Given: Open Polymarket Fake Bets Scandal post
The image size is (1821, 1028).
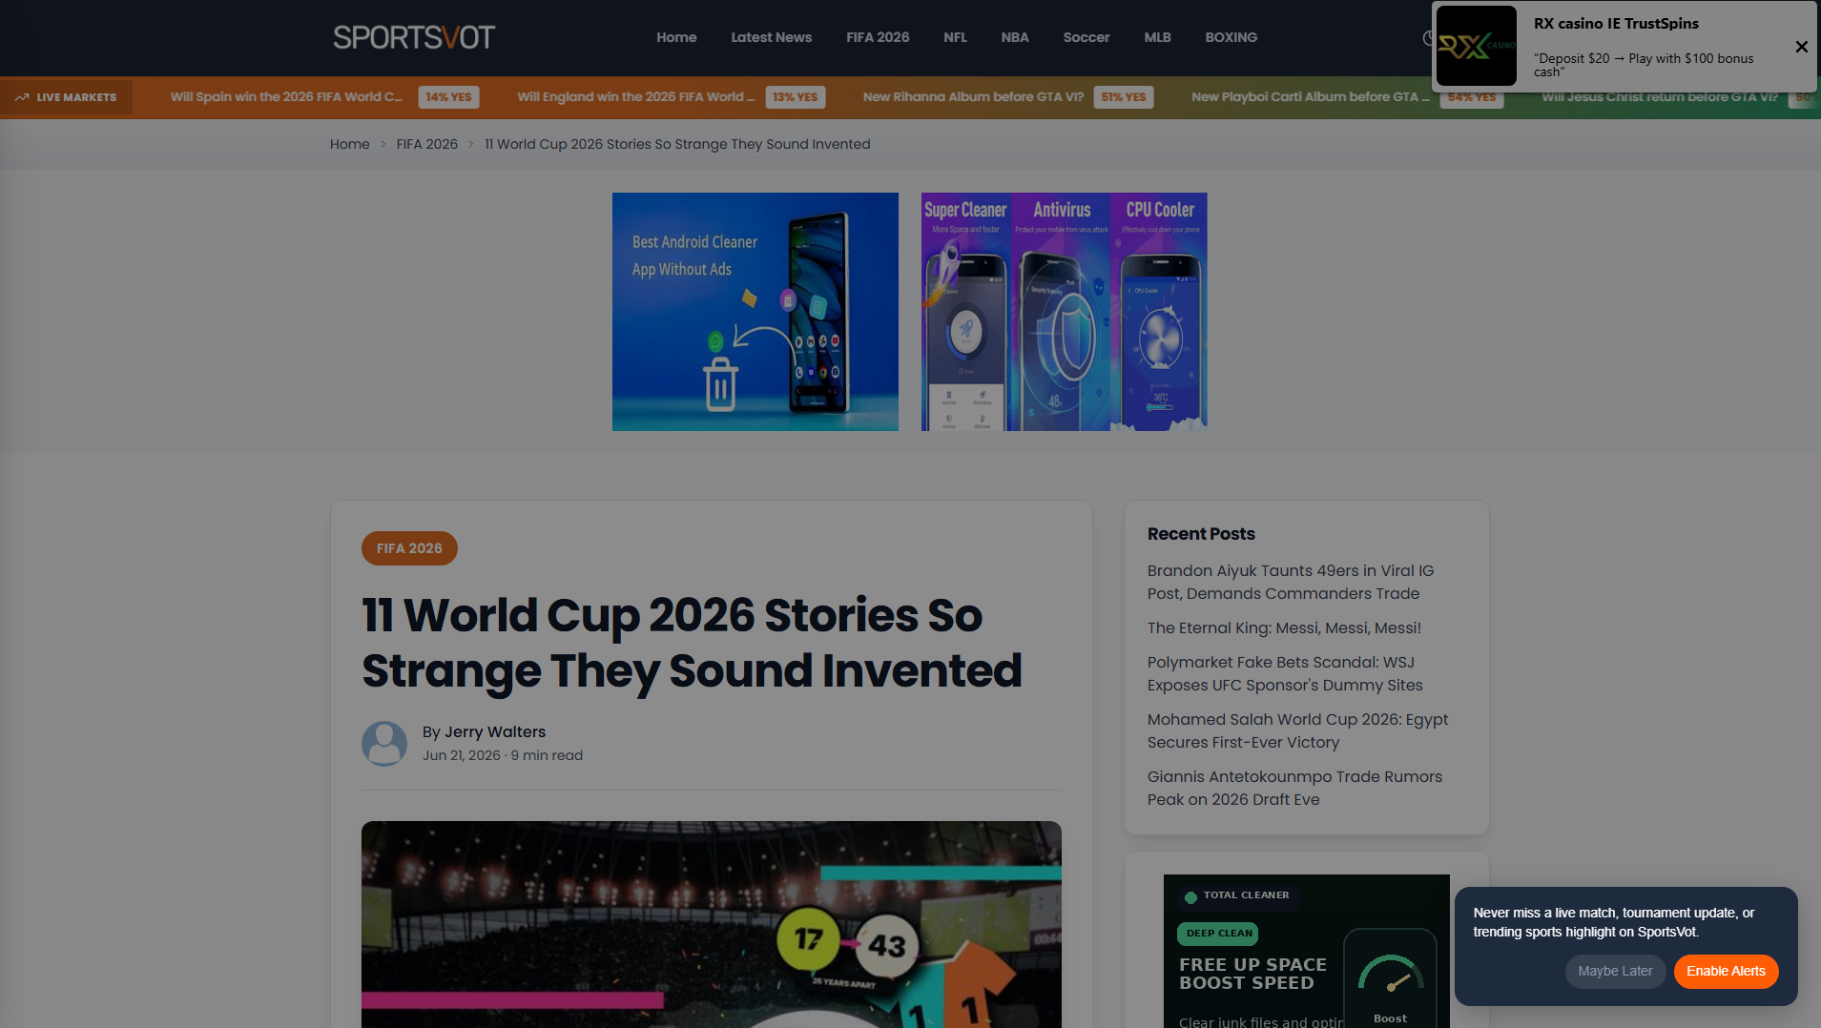Looking at the screenshot, I should 1284,673.
